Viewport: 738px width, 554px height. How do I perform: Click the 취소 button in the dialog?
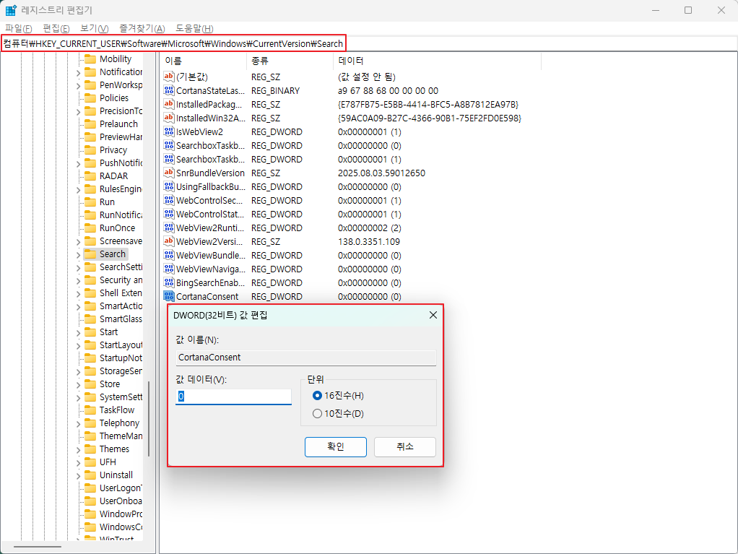point(405,446)
